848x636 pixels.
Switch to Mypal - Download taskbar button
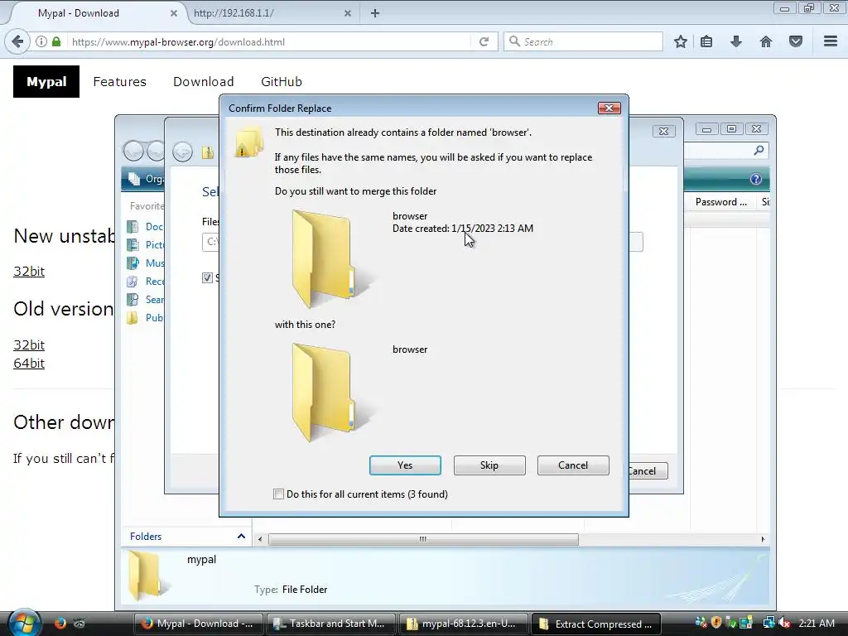198,624
